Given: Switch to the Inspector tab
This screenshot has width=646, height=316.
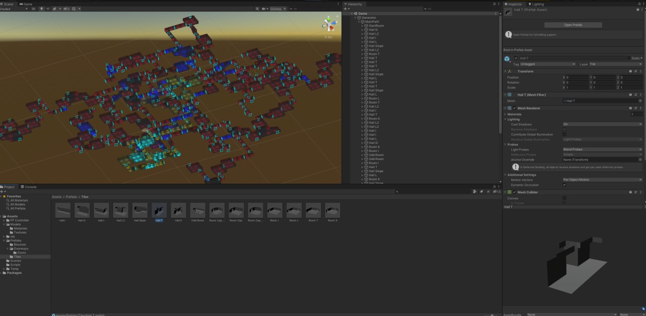Looking at the screenshot, I should click(513, 4).
